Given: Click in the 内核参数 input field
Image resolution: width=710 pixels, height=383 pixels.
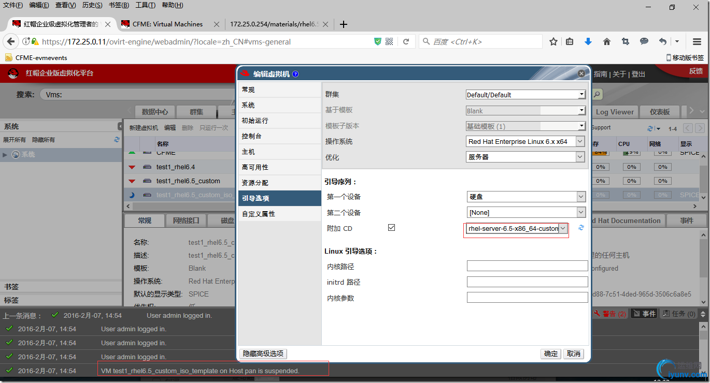Looking at the screenshot, I should 528,298.
